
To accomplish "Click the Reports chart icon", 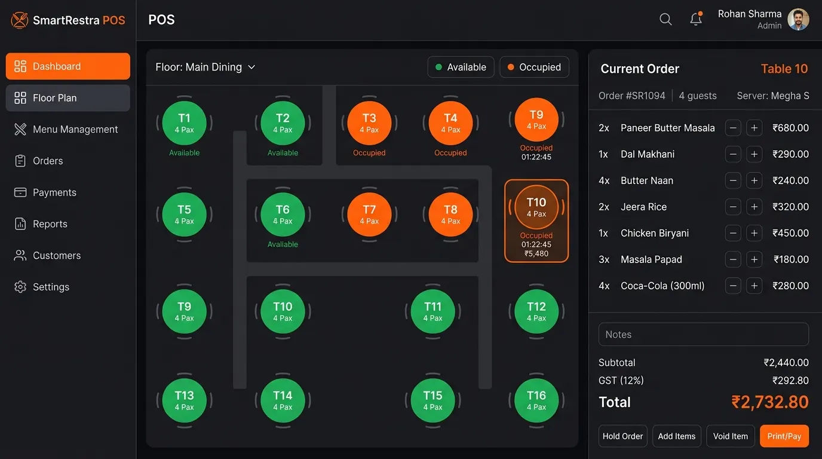I will (x=20, y=224).
